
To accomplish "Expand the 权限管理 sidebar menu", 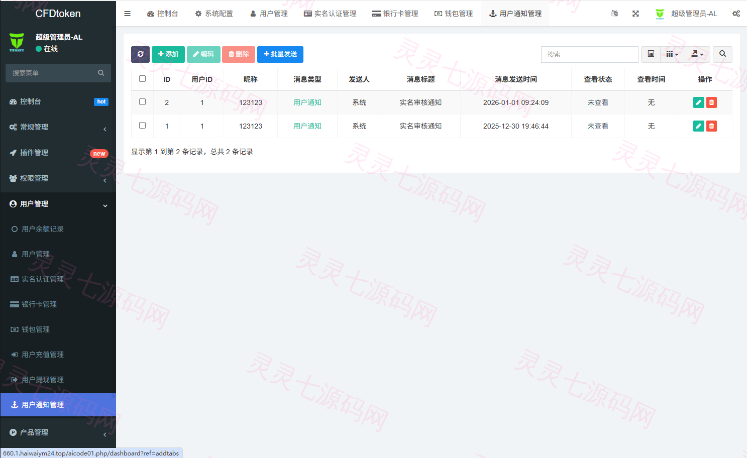I will 58,178.
